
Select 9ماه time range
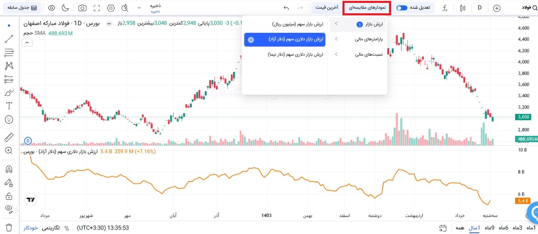click(x=490, y=228)
